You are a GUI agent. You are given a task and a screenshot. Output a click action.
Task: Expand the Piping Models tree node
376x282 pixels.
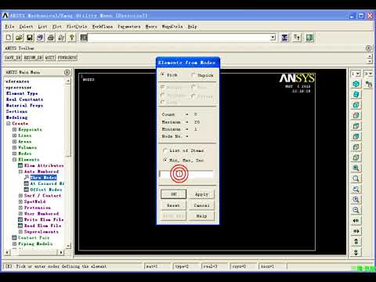pos(15,244)
